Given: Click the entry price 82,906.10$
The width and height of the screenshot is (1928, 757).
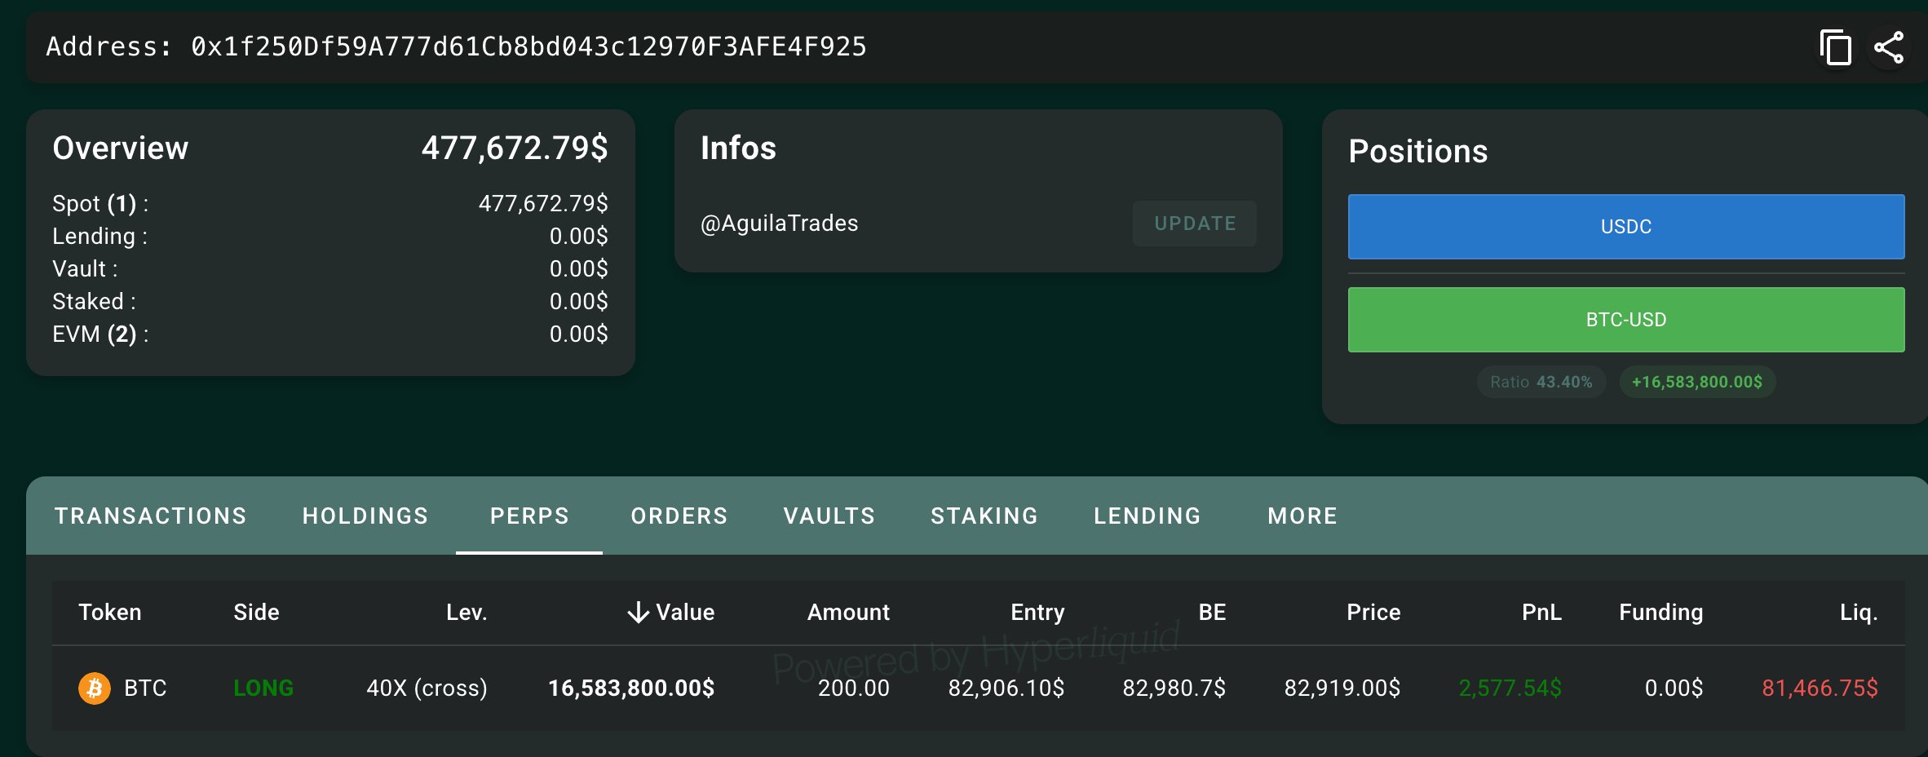Looking at the screenshot, I should coord(1006,688).
